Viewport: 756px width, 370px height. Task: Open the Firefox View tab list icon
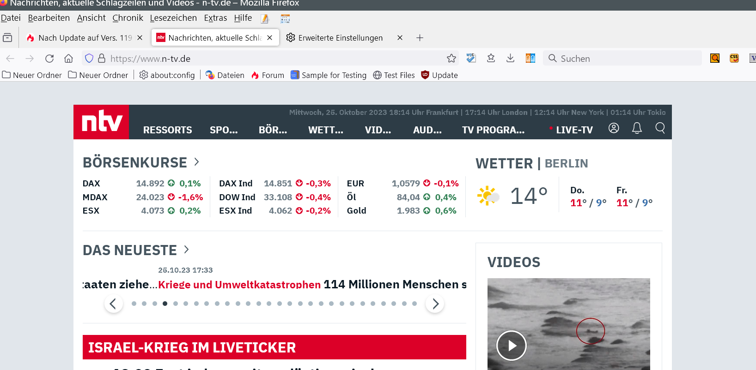(7, 38)
